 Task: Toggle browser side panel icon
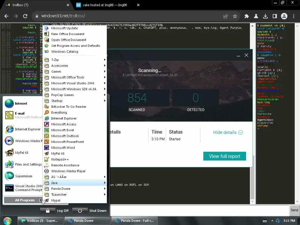(x=275, y=16)
